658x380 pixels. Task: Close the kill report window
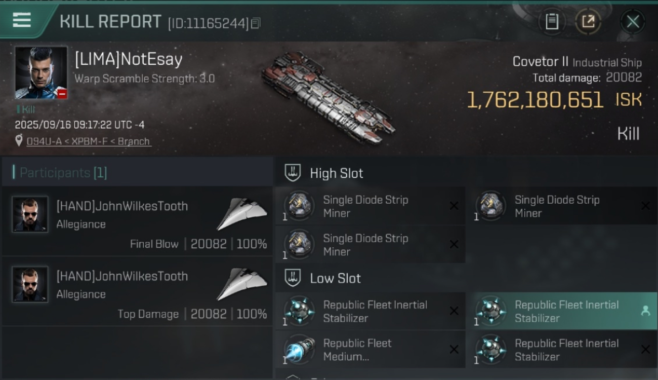click(632, 22)
